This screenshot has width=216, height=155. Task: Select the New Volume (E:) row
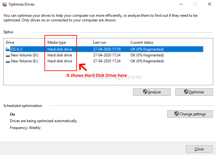click(x=104, y=61)
